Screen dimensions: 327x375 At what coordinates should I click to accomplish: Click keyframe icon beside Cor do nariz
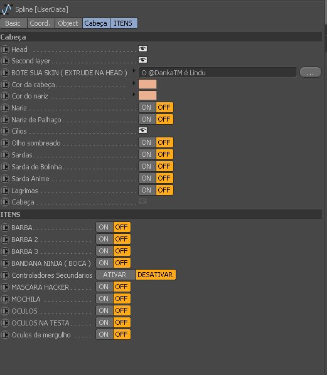(5, 96)
